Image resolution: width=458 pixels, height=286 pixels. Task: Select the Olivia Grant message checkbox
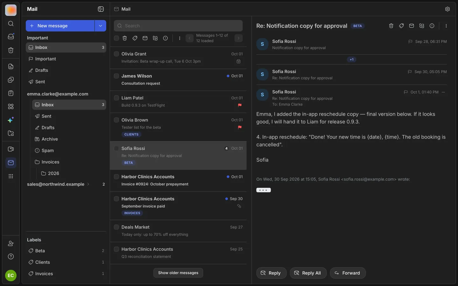coord(116,54)
